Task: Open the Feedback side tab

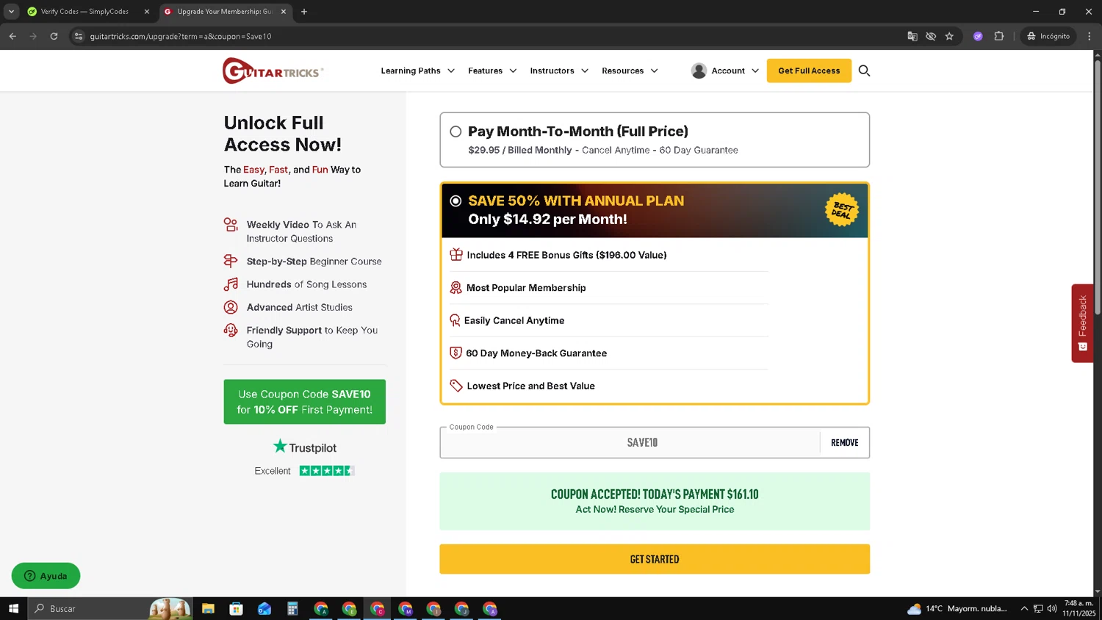Action: (1082, 323)
